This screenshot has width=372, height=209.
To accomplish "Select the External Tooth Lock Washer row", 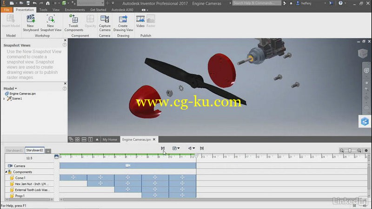I will [x=30, y=190].
